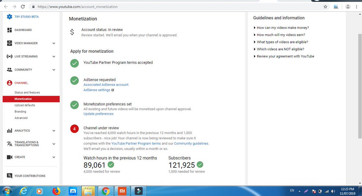The height and width of the screenshot is (196, 362).
Task: Open YouTube Partner Program terms link
Action: pyautogui.click(x=136, y=144)
